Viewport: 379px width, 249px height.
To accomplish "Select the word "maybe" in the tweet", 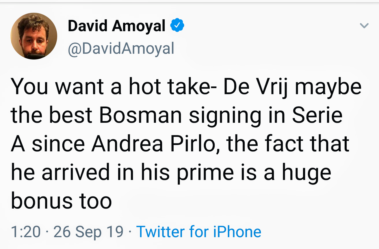I will pyautogui.click(x=328, y=87).
